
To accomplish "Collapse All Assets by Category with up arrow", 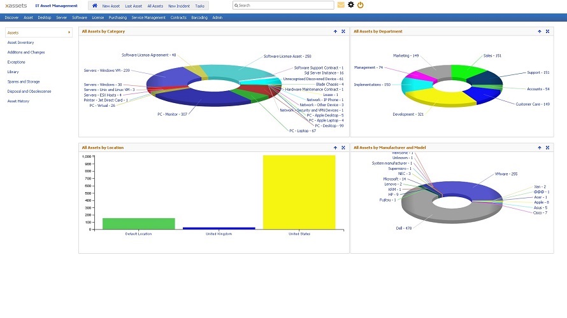I will click(335, 31).
